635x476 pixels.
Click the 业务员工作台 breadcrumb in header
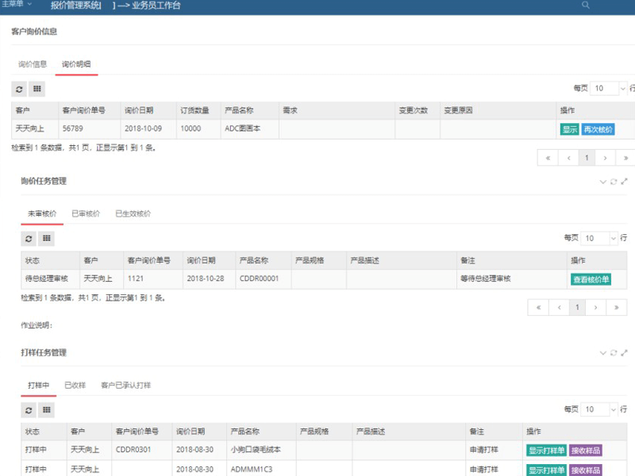(156, 6)
